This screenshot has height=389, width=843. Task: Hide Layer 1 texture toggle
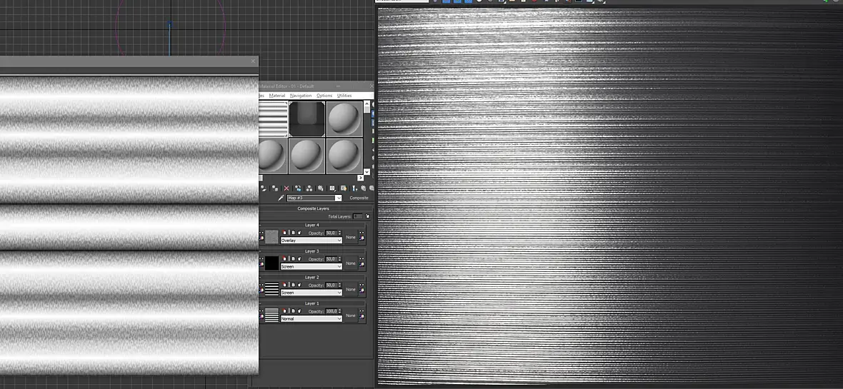261,311
